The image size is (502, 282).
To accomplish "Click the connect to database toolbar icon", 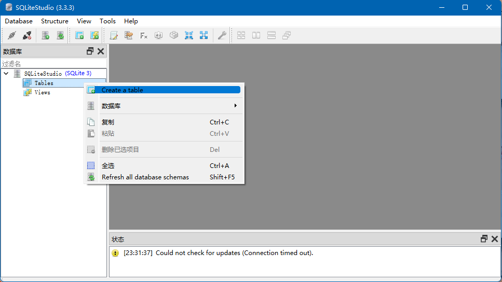I will [x=12, y=35].
